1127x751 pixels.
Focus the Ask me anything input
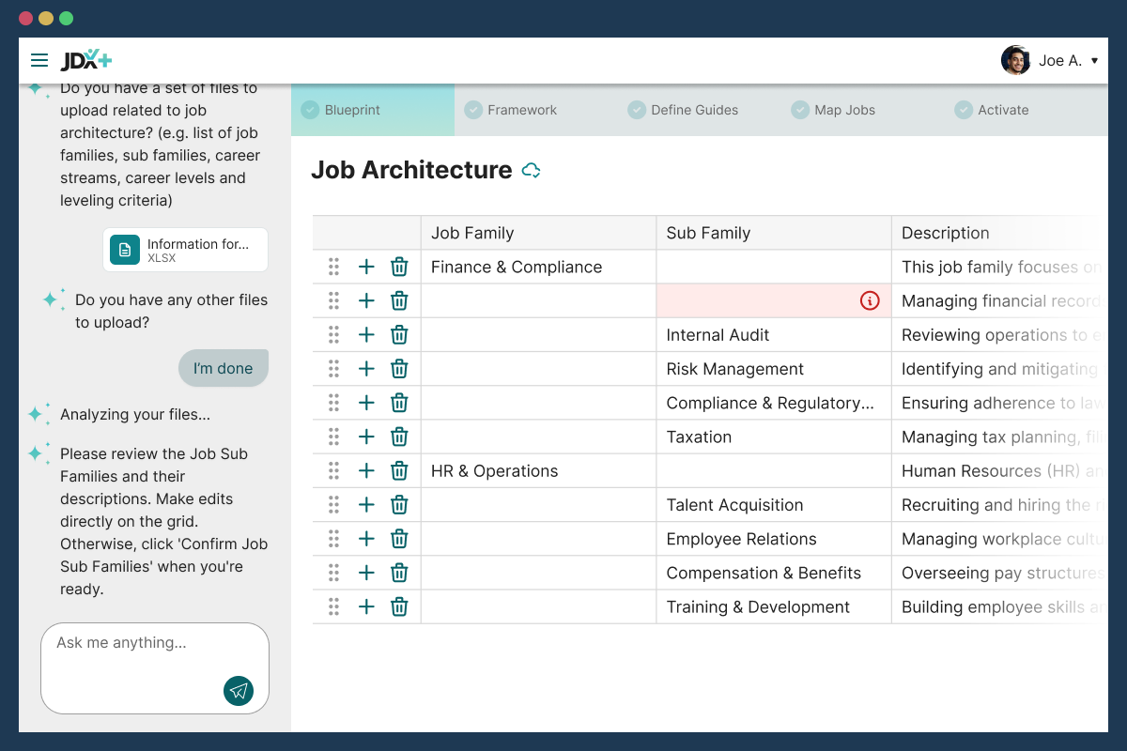[155, 667]
